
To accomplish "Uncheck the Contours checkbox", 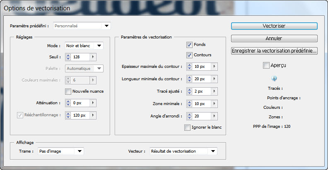I will pyautogui.click(x=189, y=55).
